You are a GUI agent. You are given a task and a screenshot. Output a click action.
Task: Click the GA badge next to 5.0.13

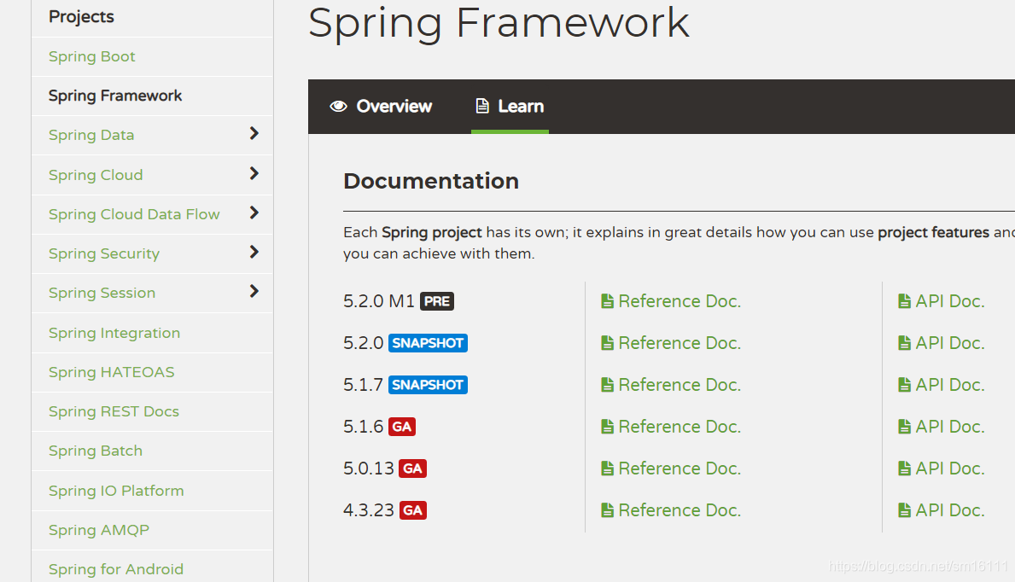[x=412, y=468]
